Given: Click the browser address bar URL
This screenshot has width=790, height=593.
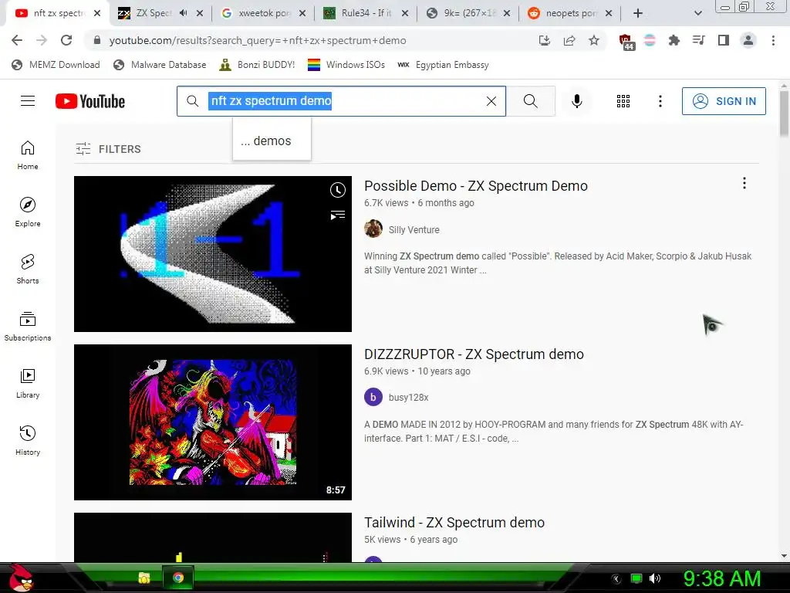Looking at the screenshot, I should coord(258,40).
